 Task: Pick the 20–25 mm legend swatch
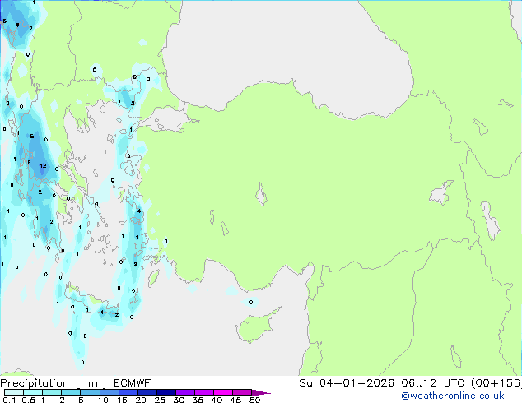coord(147,392)
